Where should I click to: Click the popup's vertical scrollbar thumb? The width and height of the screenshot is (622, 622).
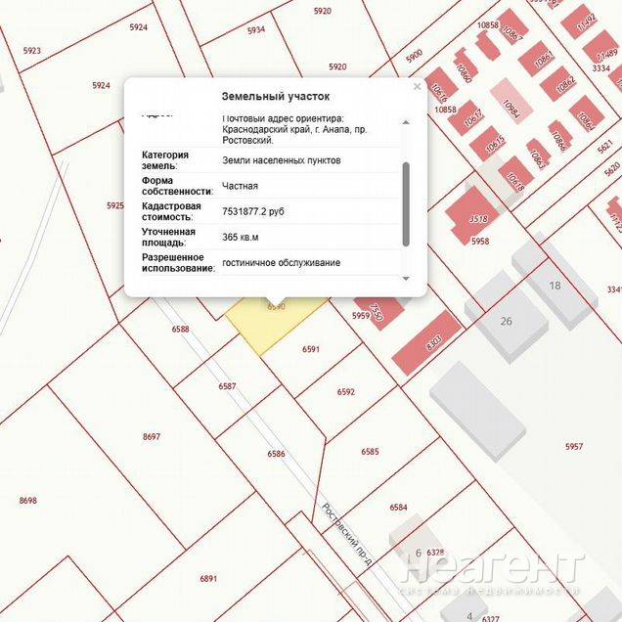point(407,203)
